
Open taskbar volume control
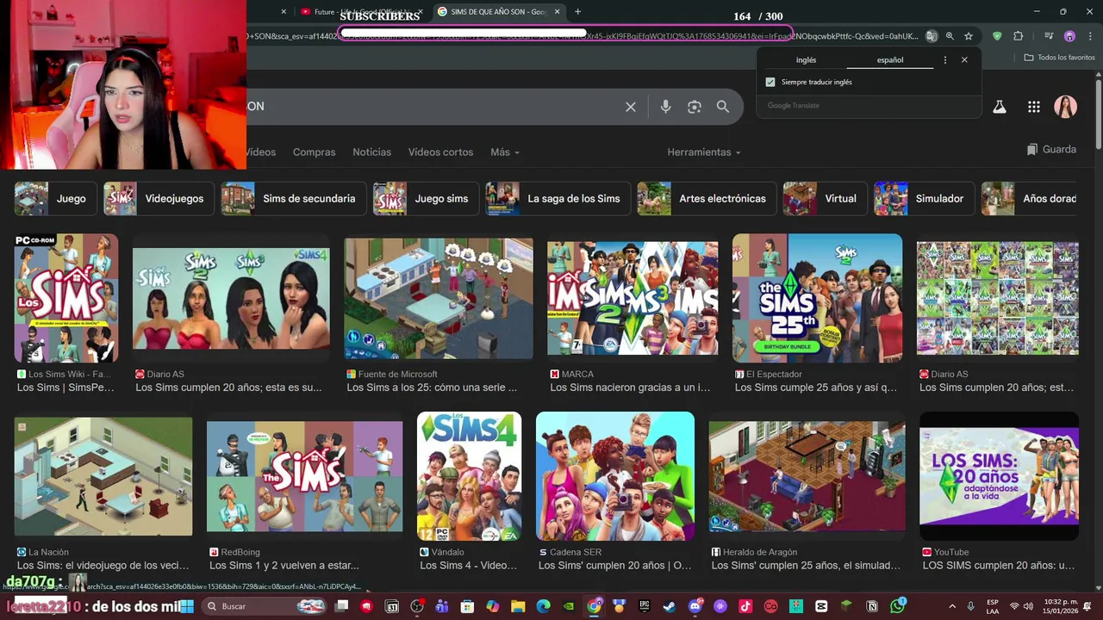point(1030,606)
